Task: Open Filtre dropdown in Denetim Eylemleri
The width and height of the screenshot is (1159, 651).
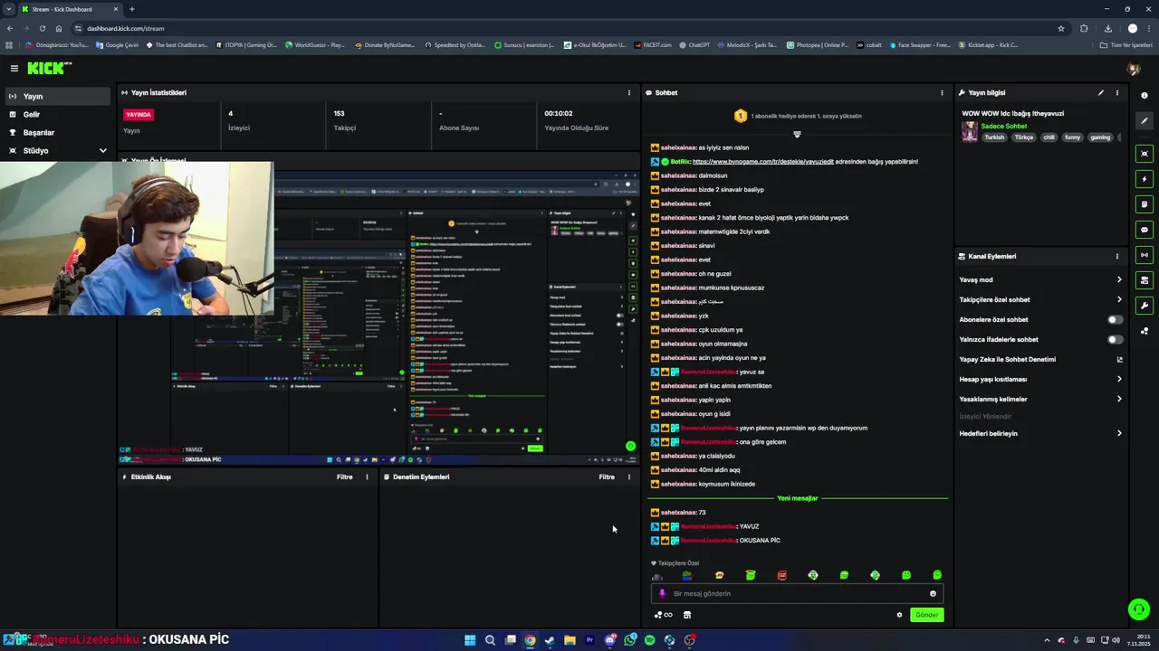Action: point(607,476)
